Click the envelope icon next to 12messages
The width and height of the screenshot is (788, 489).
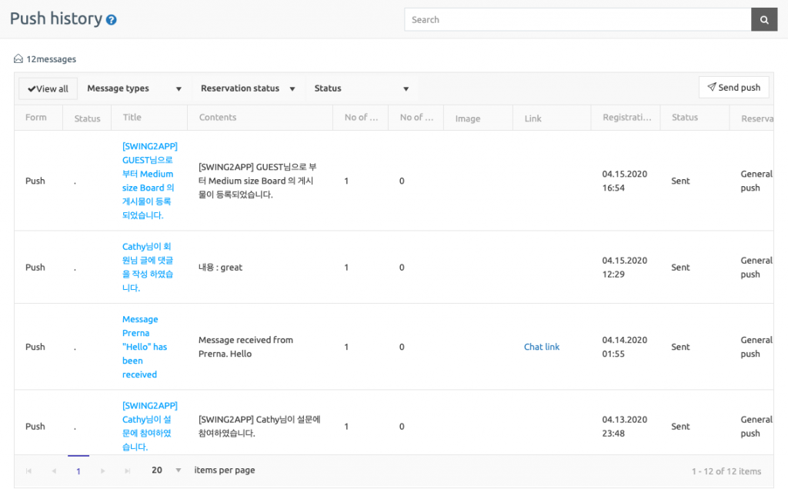[x=17, y=58]
